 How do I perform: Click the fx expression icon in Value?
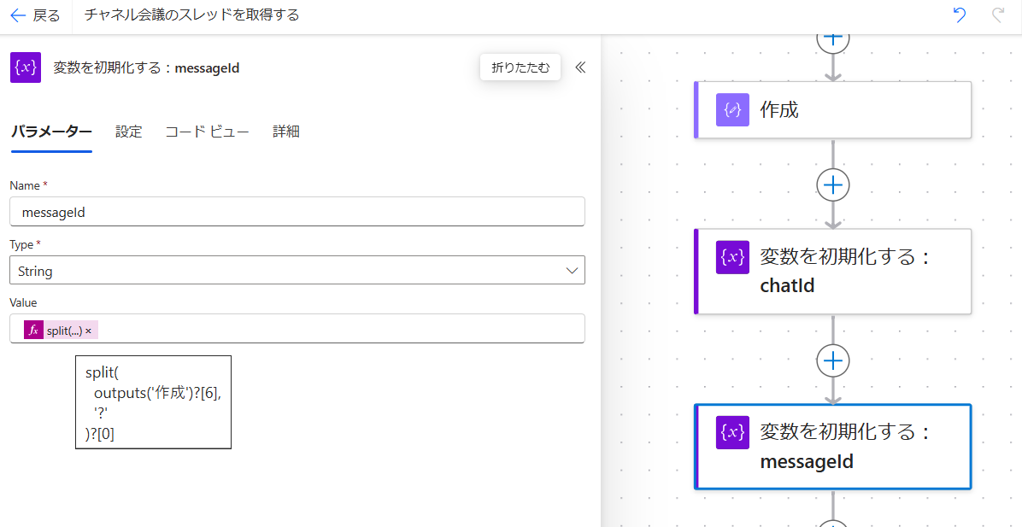click(34, 331)
